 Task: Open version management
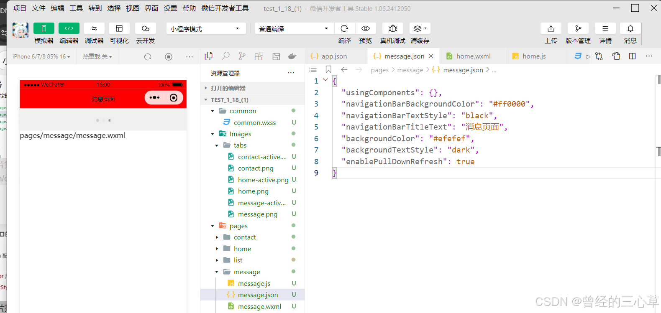tap(578, 28)
